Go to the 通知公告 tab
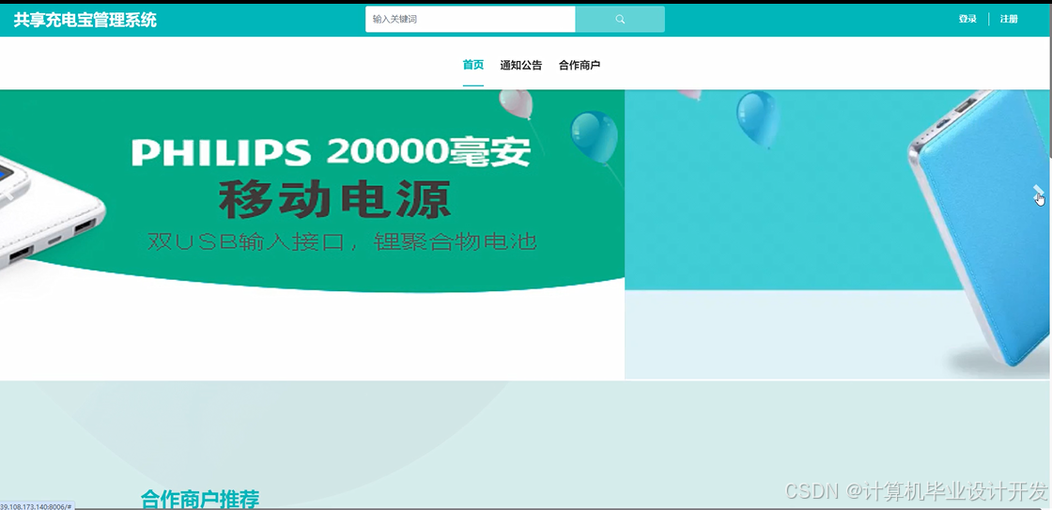 click(520, 65)
